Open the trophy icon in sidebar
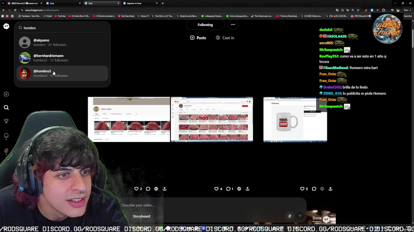This screenshot has width=414, height=232. 6,121
